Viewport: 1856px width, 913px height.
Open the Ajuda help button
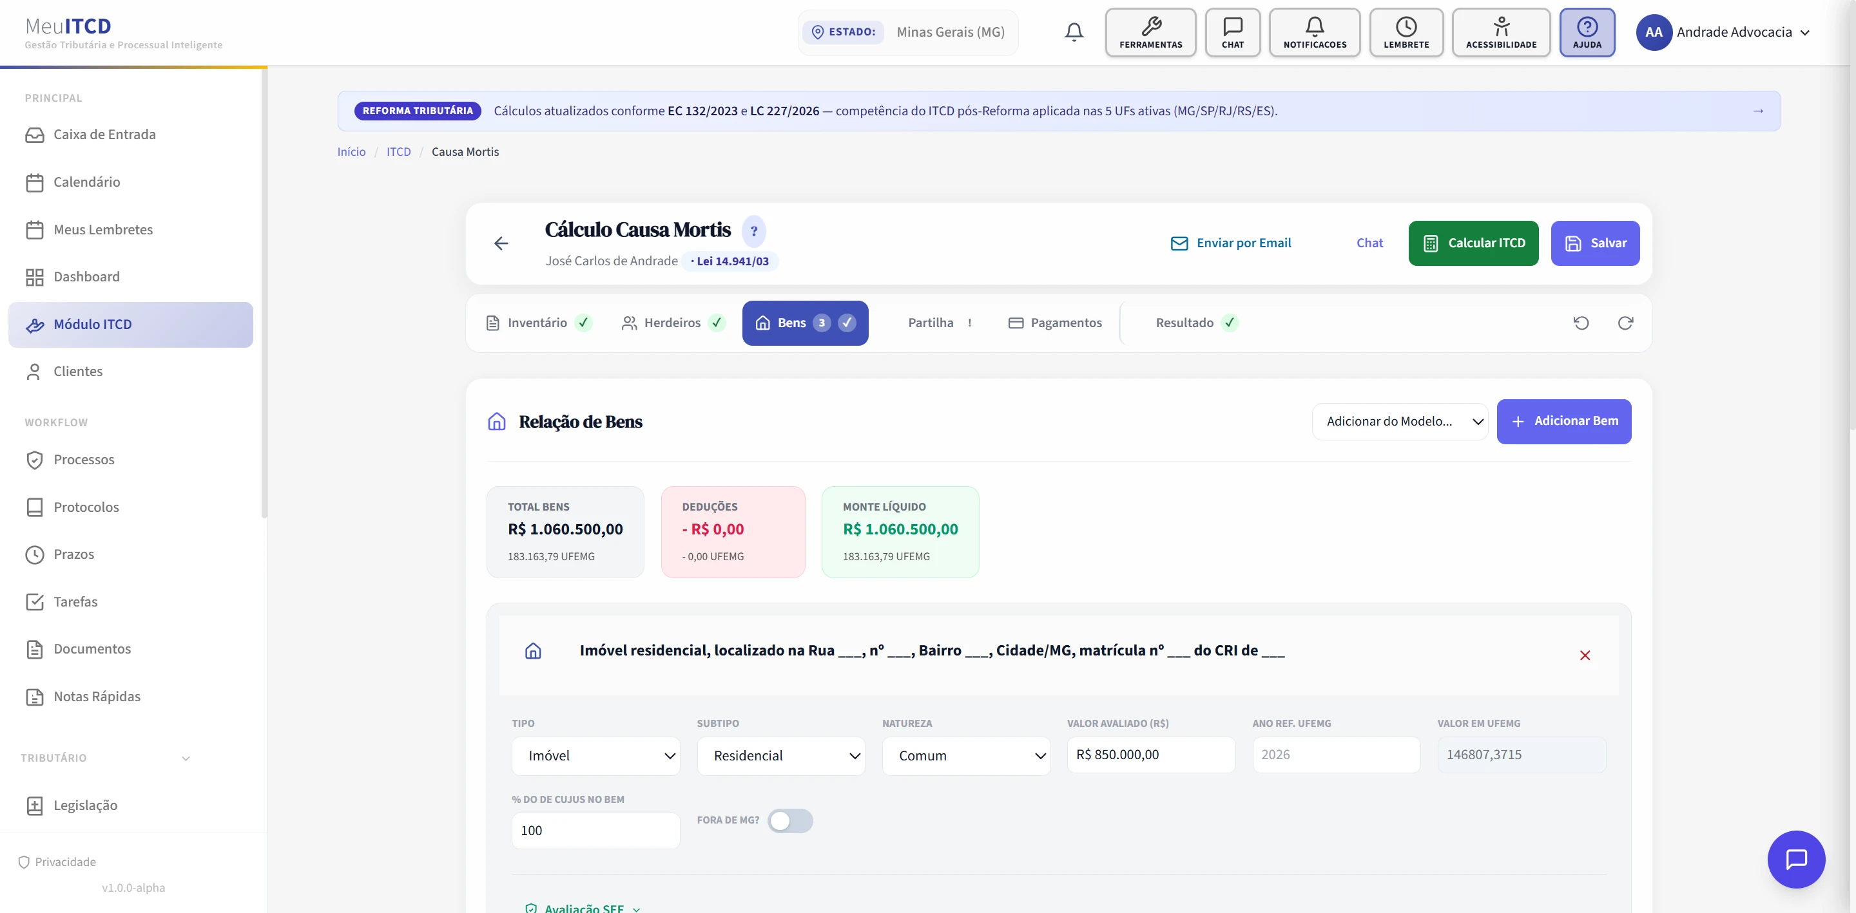tap(1587, 32)
